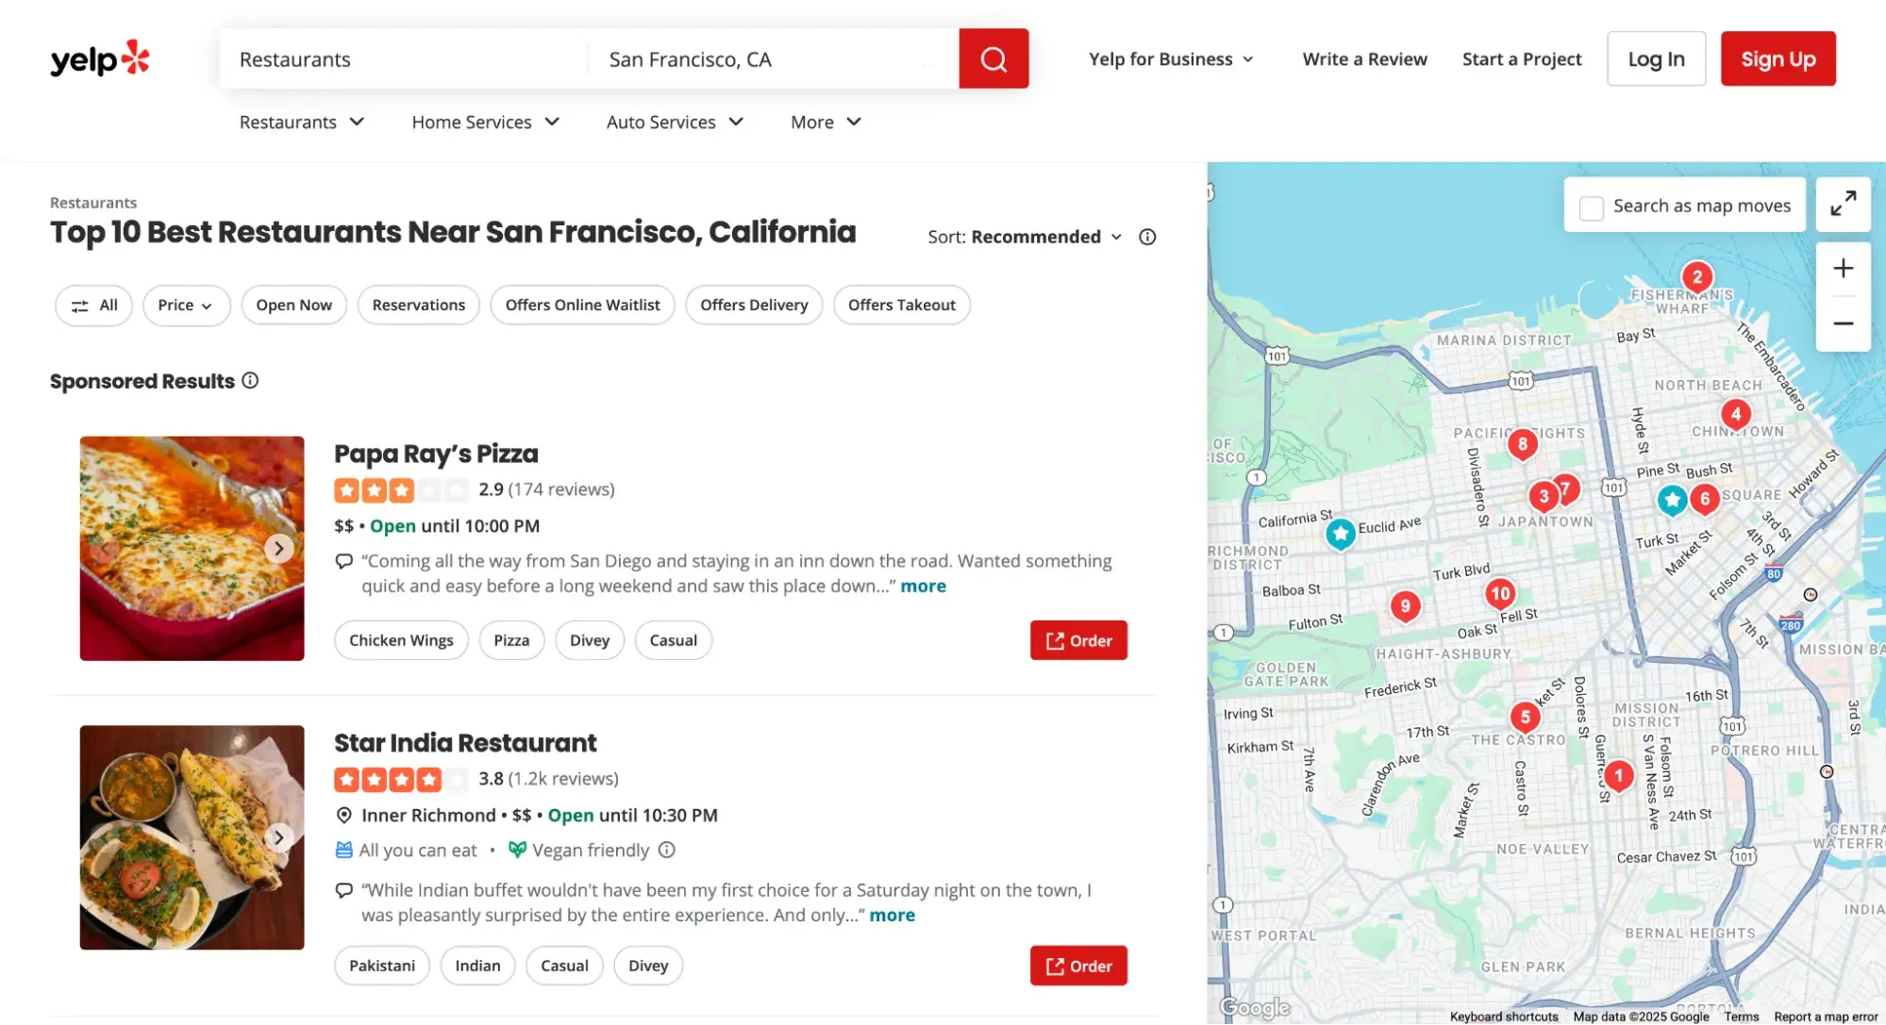The image size is (1886, 1025).
Task: Open the All filters button
Action: coord(93,306)
